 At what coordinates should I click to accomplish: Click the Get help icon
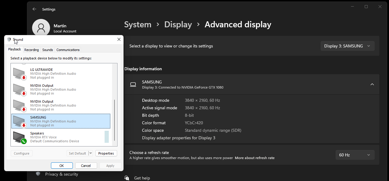pos(127,178)
